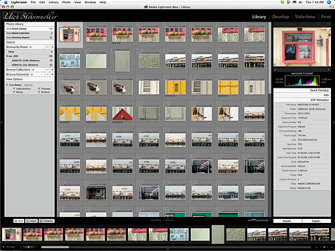Click filmstrip horizontal scrollbar thumb

[55, 247]
